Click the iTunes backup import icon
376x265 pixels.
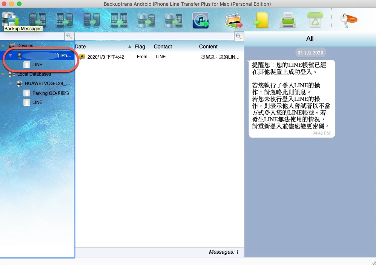pos(201,20)
